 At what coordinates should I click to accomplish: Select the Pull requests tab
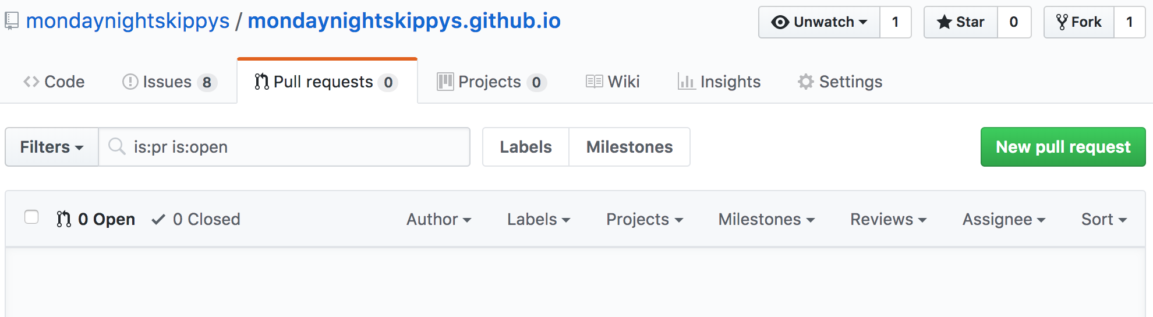click(327, 82)
